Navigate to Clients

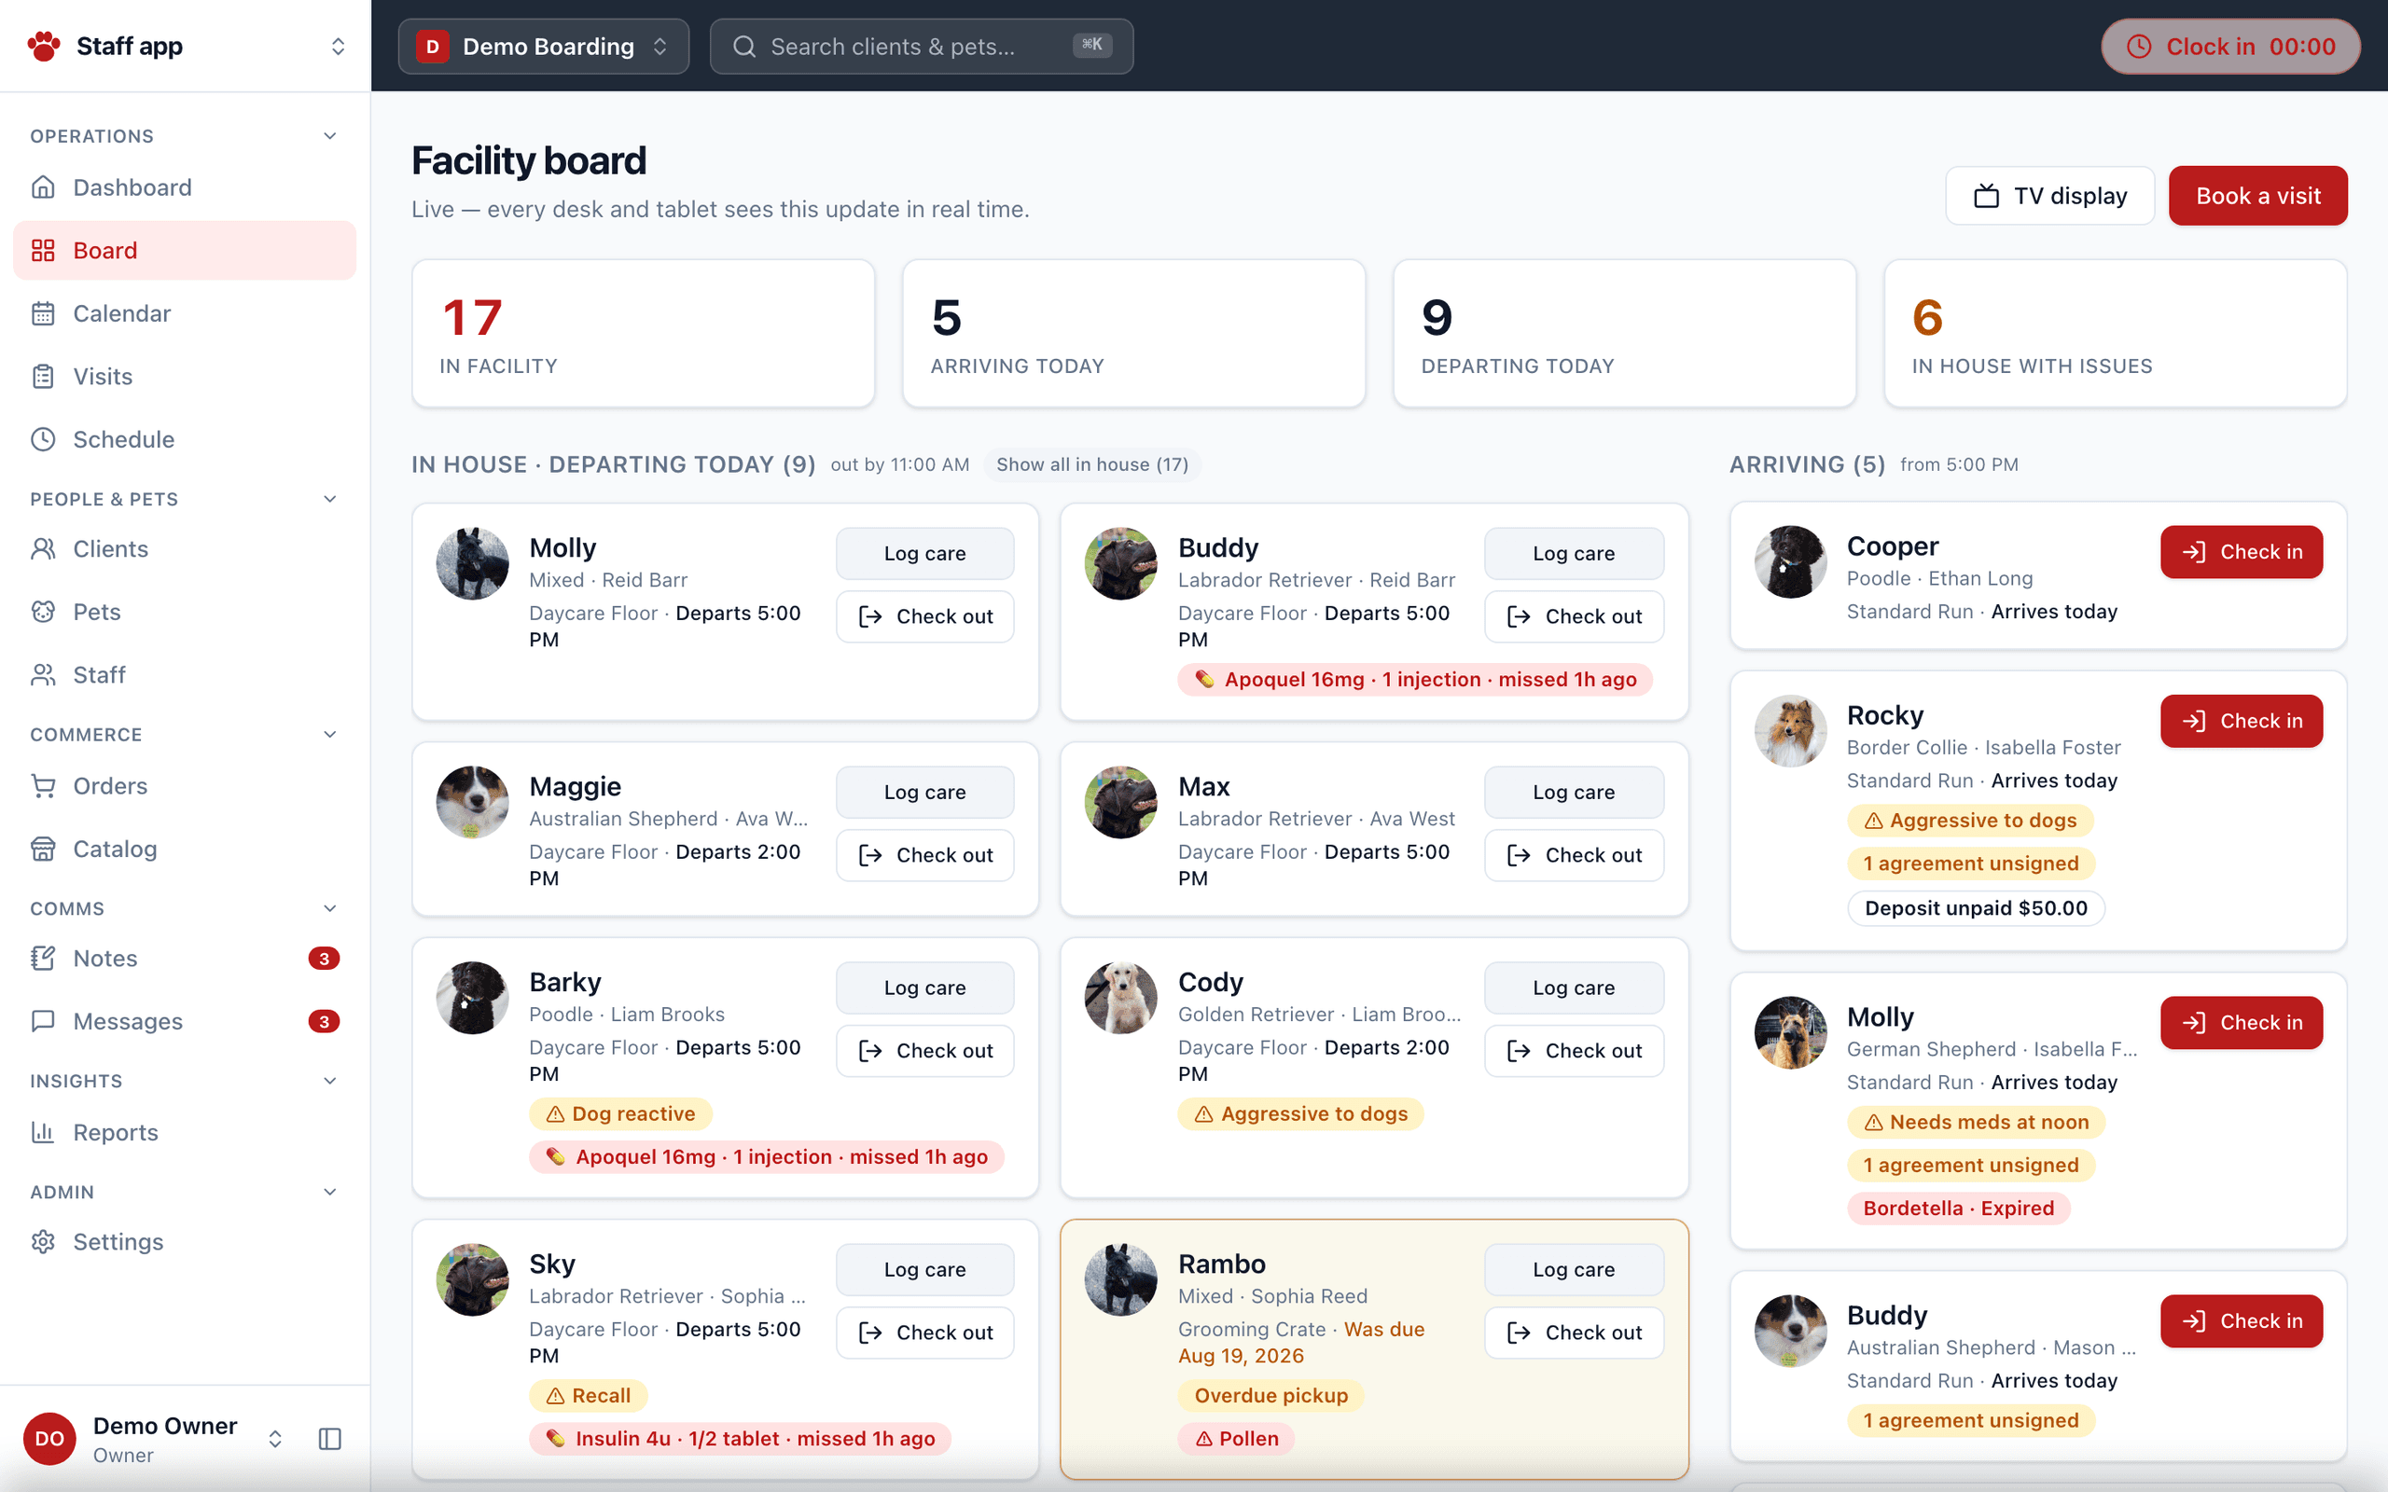coord(185,548)
